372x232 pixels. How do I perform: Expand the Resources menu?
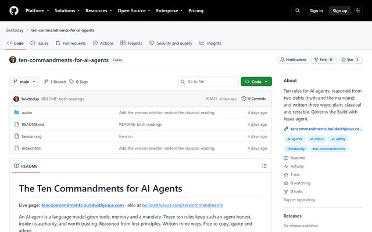[98, 10]
